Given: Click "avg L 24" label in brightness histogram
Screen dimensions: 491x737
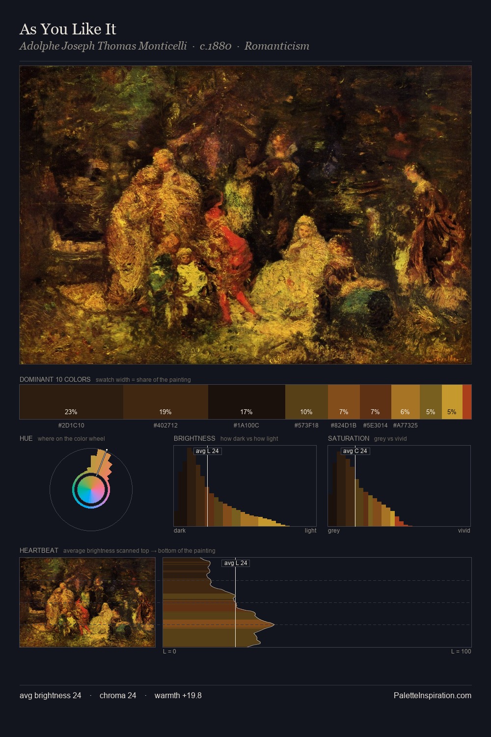Looking at the screenshot, I should pos(207,451).
